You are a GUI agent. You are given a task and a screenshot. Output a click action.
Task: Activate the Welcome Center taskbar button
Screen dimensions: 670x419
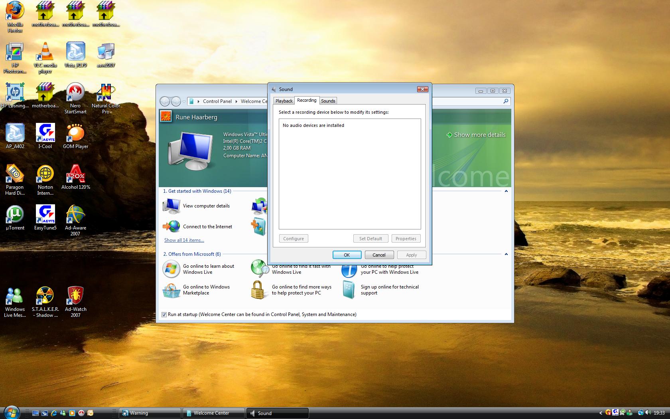[213, 413]
